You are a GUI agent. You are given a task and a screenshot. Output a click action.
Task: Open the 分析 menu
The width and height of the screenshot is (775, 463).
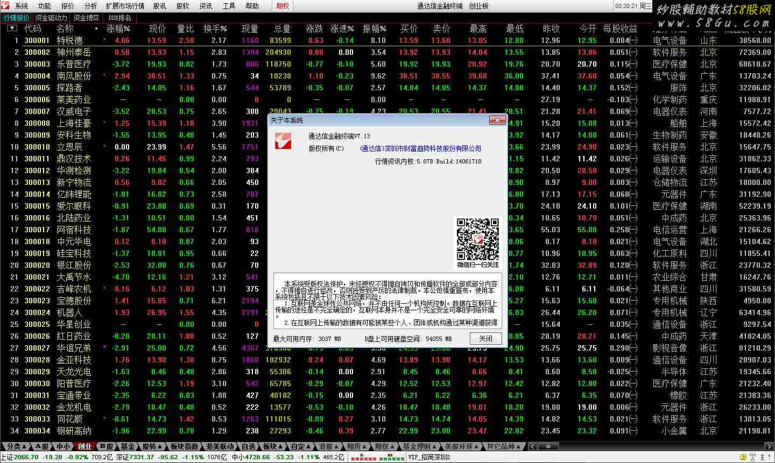coord(91,6)
